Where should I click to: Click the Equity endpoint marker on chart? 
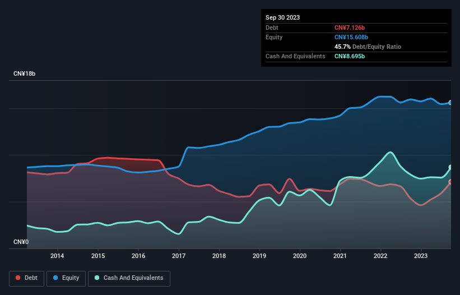450,103
